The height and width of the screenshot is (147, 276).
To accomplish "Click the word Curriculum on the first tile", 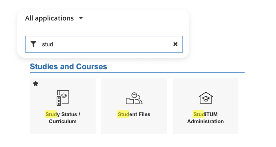I will [63, 122].
